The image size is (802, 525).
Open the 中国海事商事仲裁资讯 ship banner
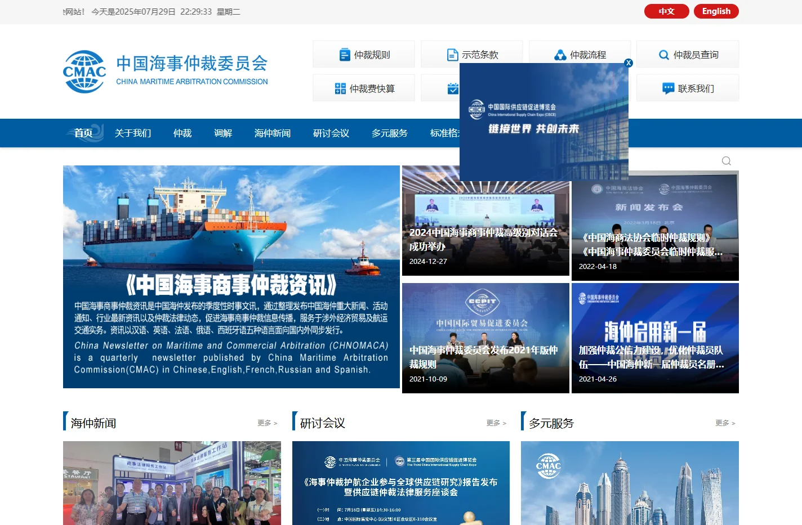tap(231, 277)
